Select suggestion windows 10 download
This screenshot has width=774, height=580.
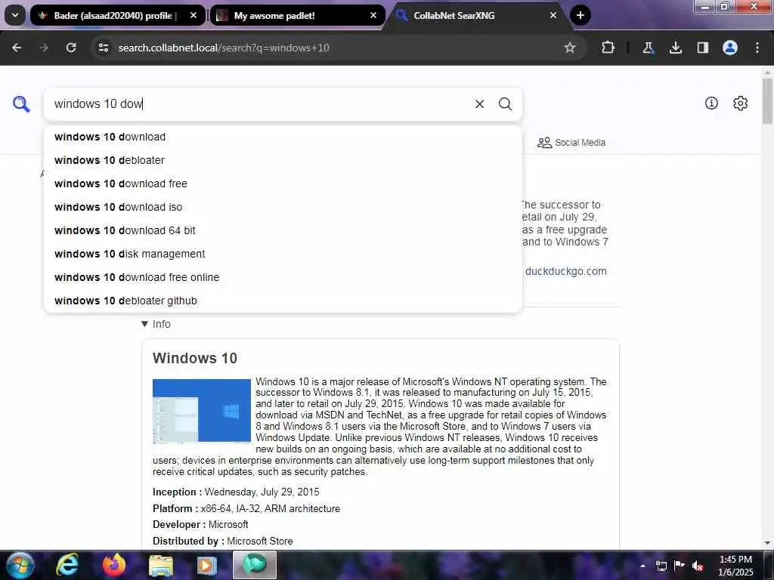pos(283,137)
